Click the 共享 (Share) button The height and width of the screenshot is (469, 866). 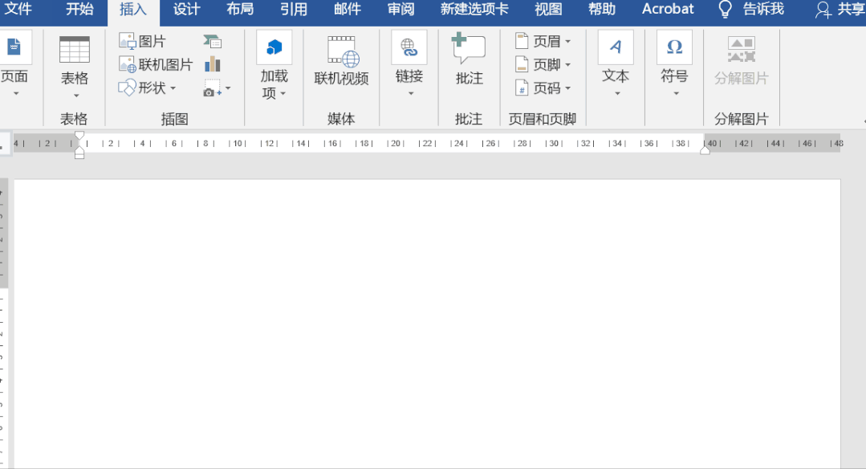tap(840, 10)
